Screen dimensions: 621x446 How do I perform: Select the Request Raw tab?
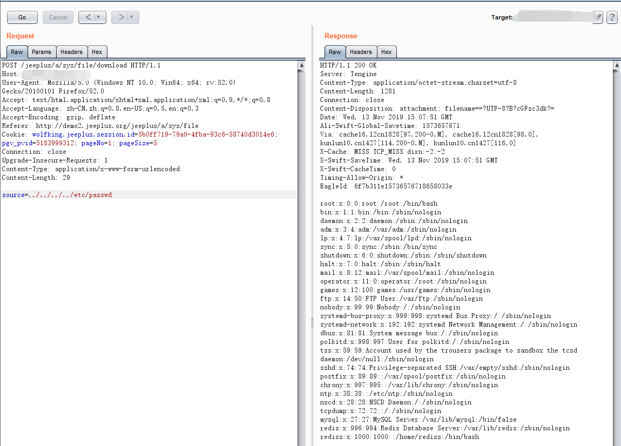[x=17, y=52]
